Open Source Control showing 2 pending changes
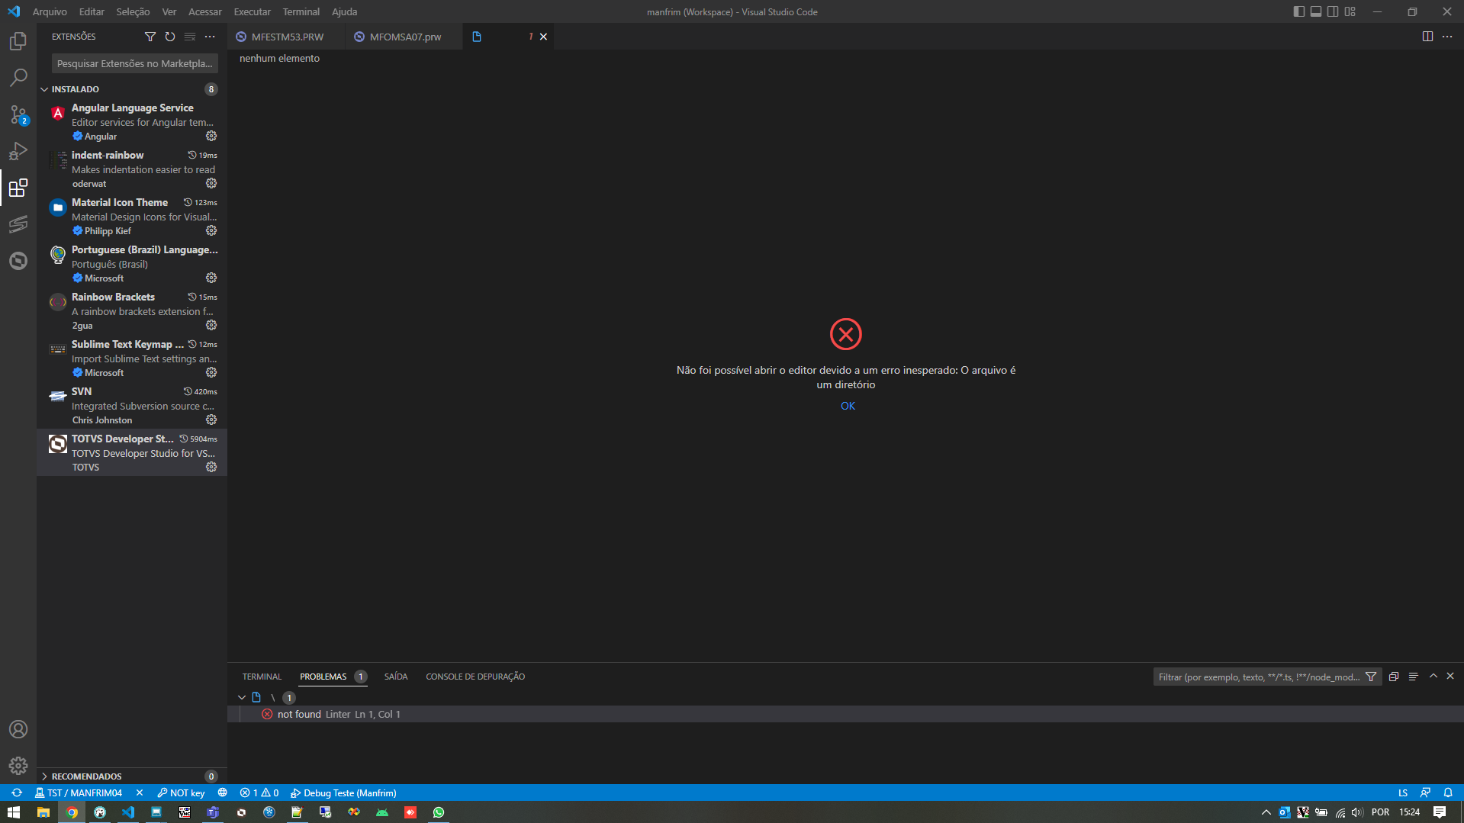1464x823 pixels. click(x=18, y=114)
